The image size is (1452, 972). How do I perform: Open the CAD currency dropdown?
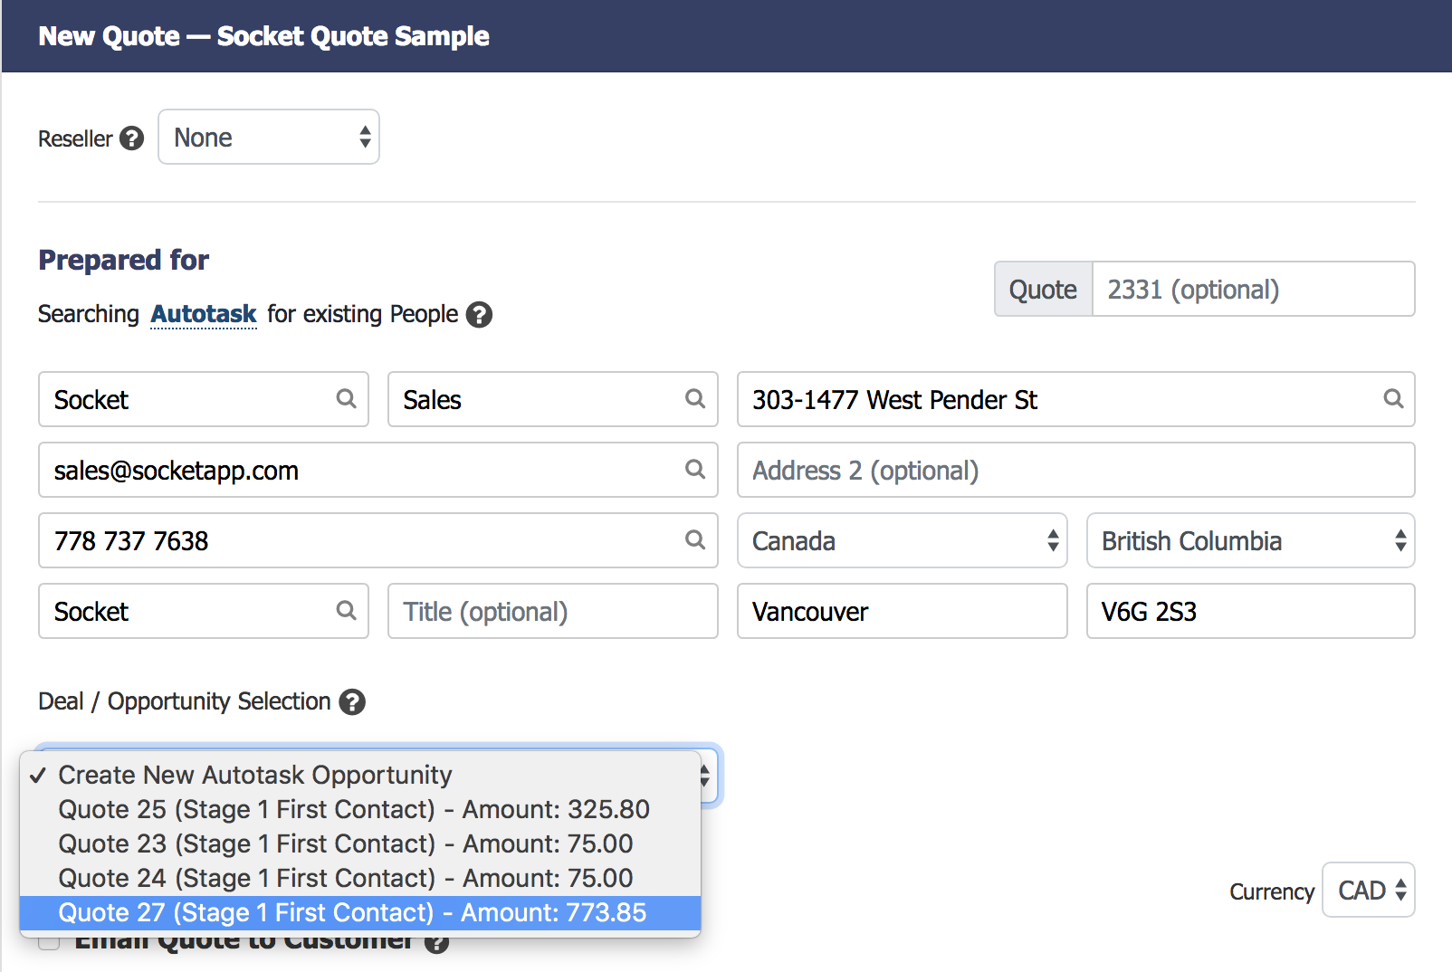click(x=1369, y=890)
